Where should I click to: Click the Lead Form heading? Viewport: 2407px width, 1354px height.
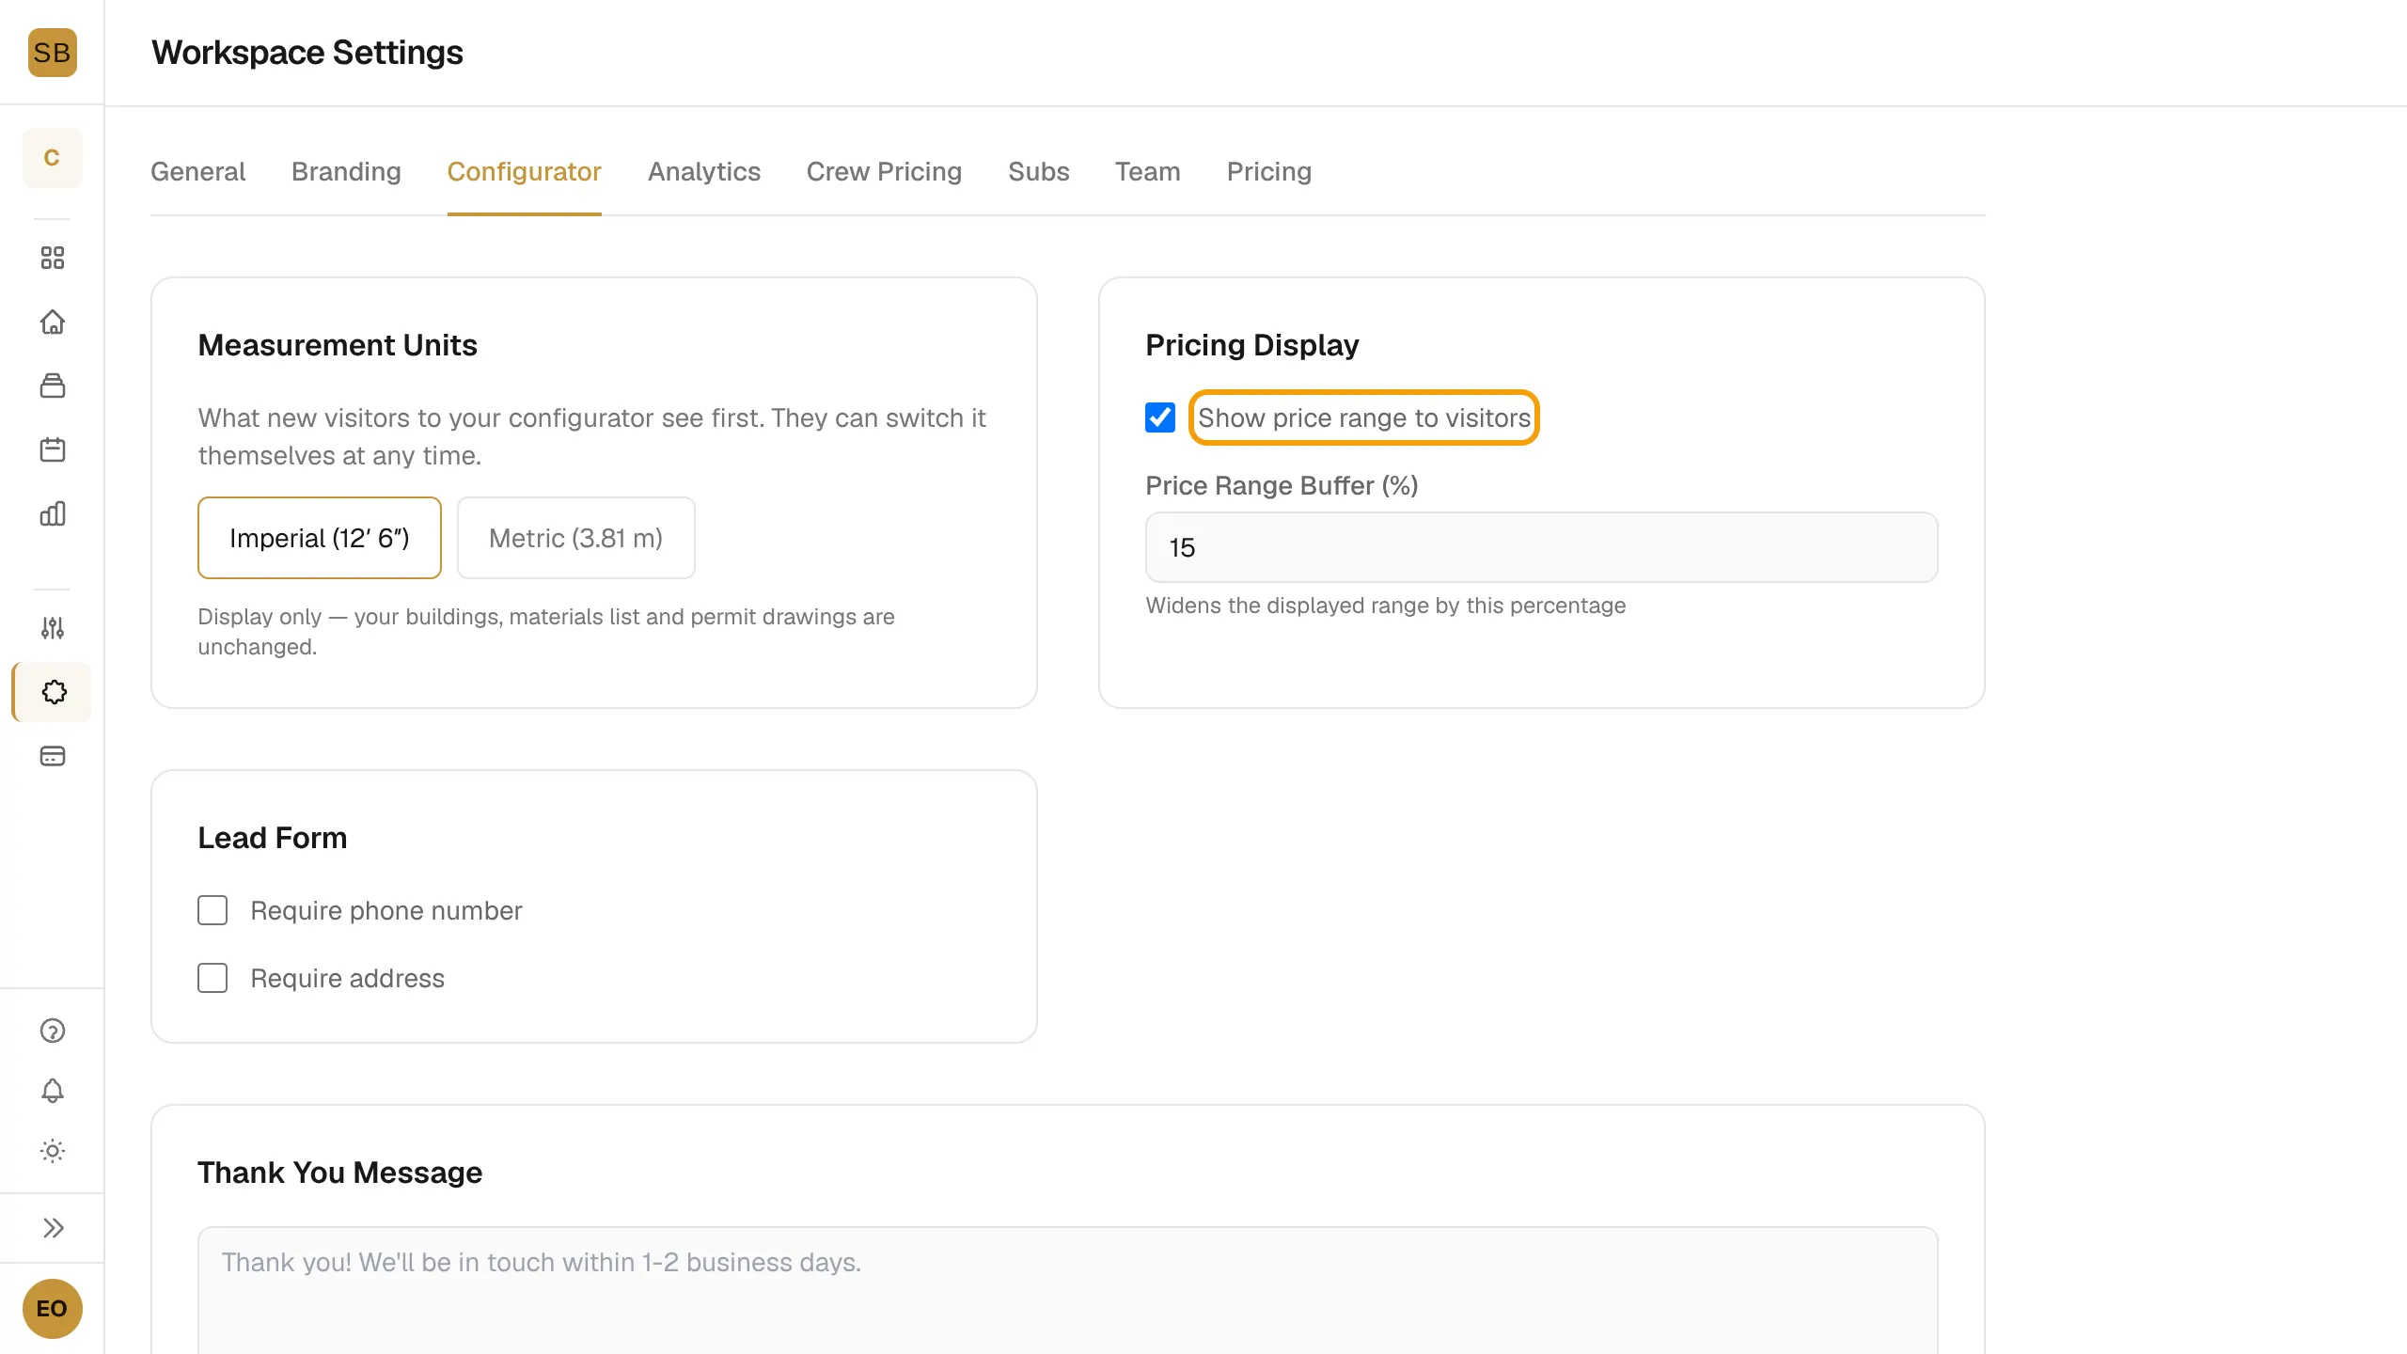coord(272,838)
